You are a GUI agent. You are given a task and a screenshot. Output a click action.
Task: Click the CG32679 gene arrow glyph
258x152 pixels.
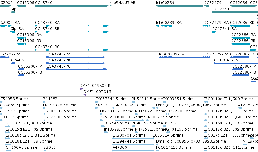click(207, 6)
